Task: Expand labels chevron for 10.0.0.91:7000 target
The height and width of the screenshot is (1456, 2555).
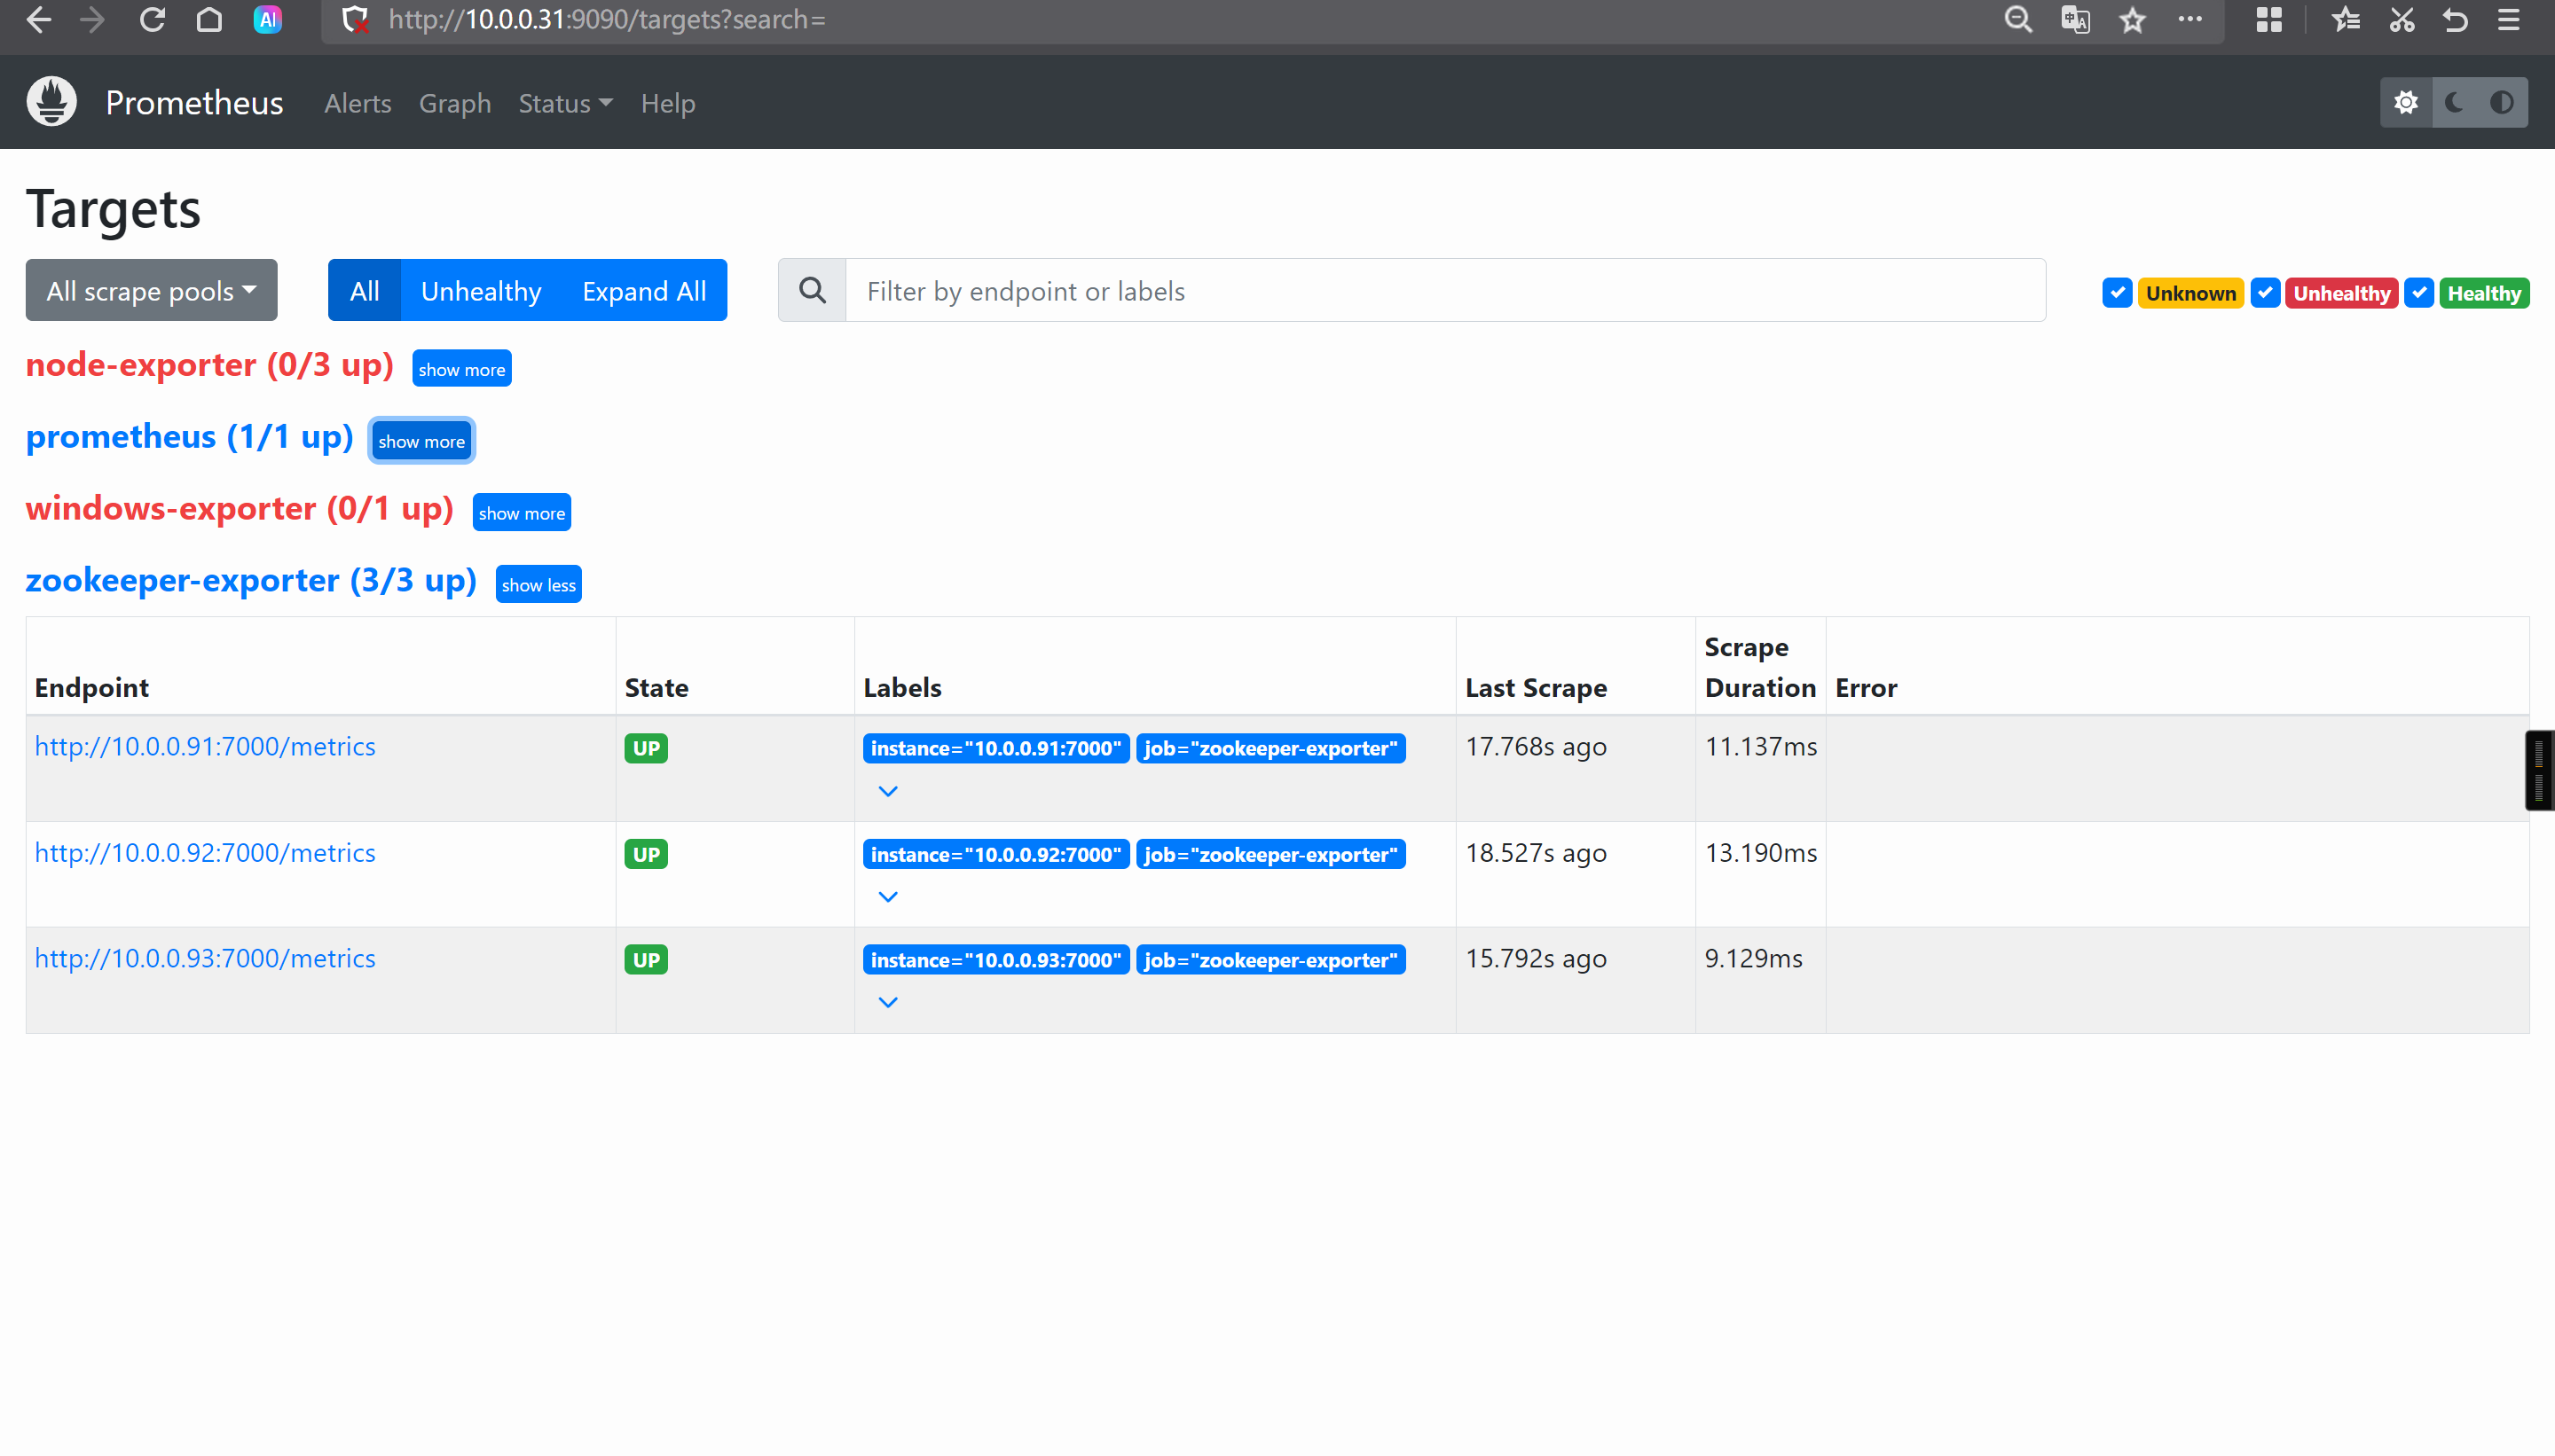Action: point(887,791)
